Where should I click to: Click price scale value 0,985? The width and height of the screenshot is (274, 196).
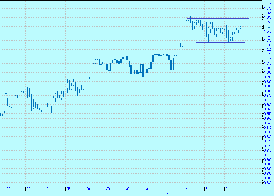[x=268, y=86]
